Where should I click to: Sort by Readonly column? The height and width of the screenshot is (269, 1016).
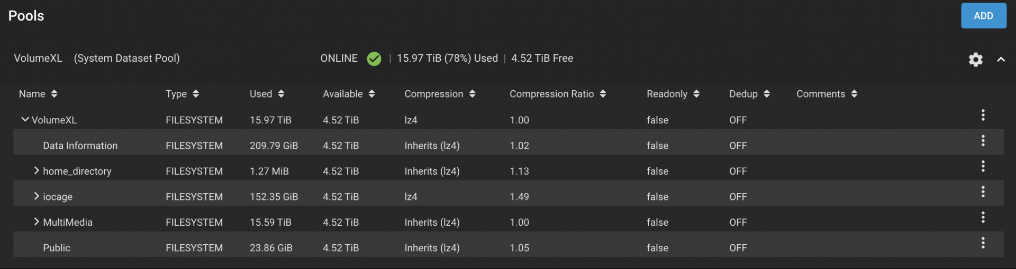[x=673, y=94]
